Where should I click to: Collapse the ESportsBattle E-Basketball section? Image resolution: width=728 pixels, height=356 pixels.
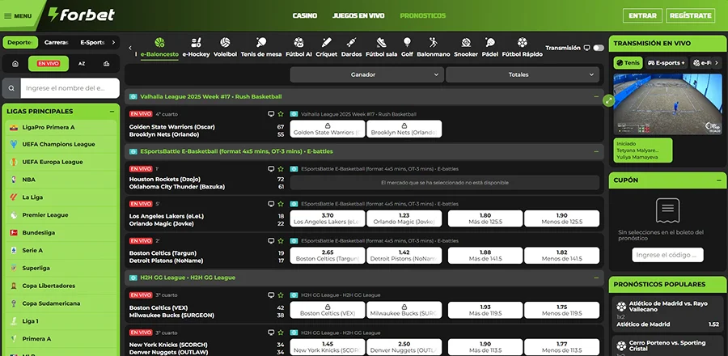click(x=595, y=151)
